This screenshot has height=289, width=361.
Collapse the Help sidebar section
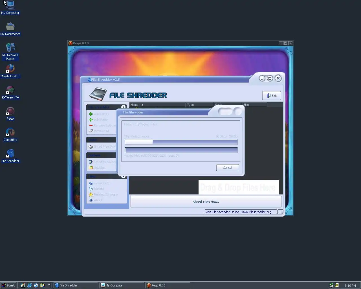[x=123, y=177]
